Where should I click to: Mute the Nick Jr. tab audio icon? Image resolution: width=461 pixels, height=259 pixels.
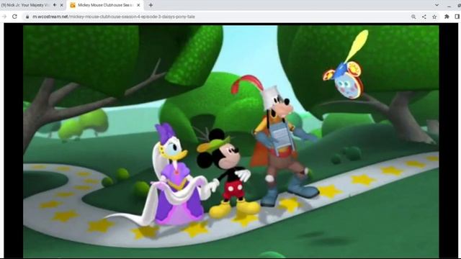55,5
